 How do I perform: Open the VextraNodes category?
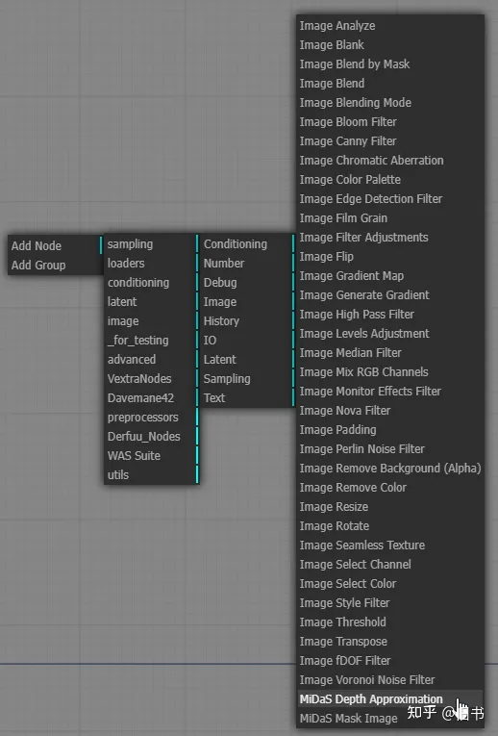coord(151,379)
